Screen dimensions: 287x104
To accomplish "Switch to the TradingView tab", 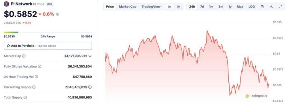I will pos(151,7).
